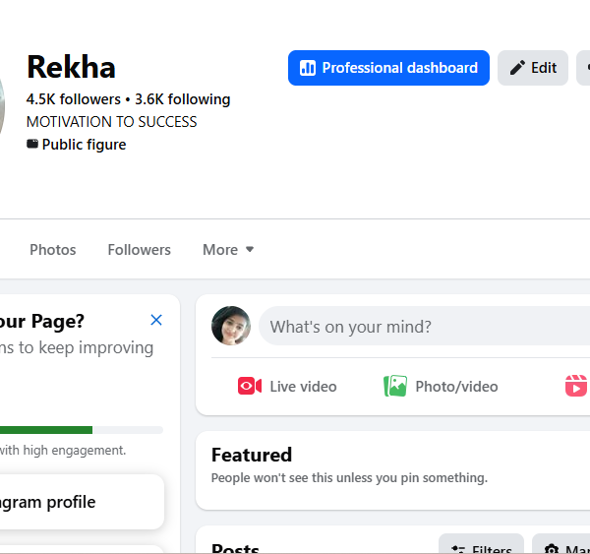Click the MOTIVATION TO SUCCESS bio text
The image size is (590, 554).
[112, 122]
